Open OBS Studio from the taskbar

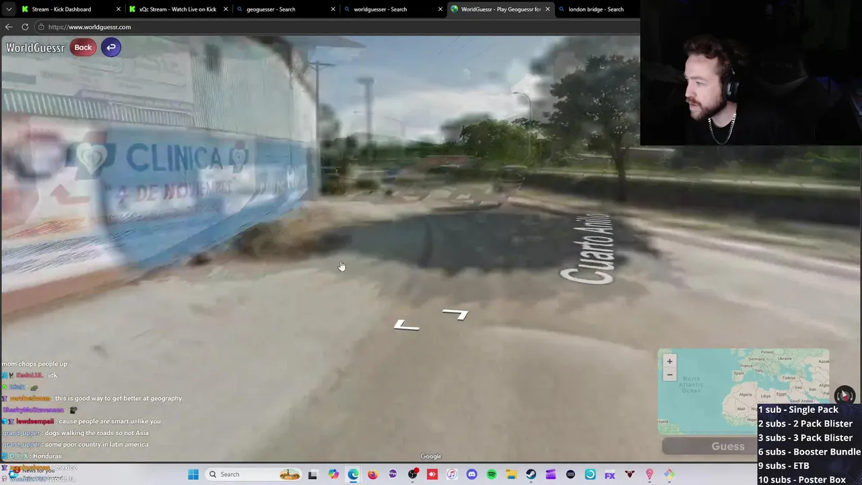click(412, 475)
